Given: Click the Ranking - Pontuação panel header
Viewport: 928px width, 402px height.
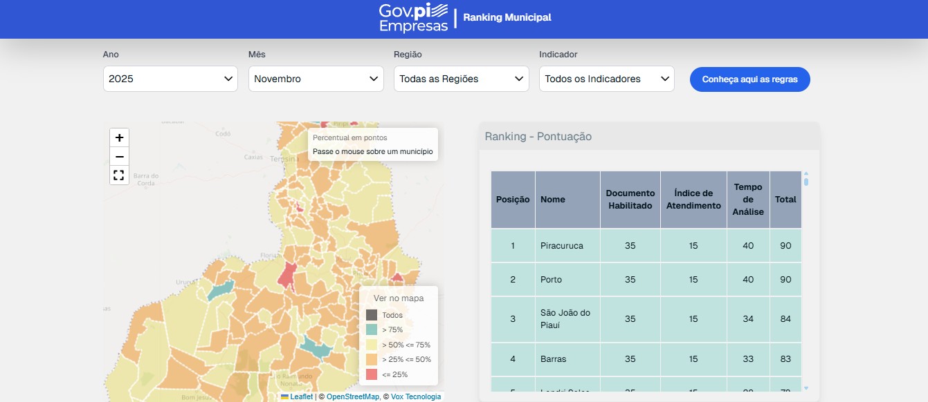Looking at the screenshot, I should pos(538,136).
